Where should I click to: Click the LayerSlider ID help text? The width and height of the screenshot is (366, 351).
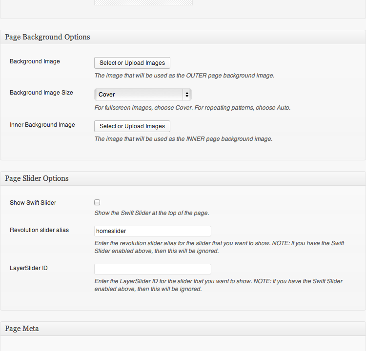coord(218,285)
